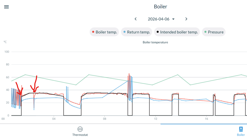Toggle the Pressure series visibility
The height and width of the screenshot is (137, 247).
click(213, 32)
